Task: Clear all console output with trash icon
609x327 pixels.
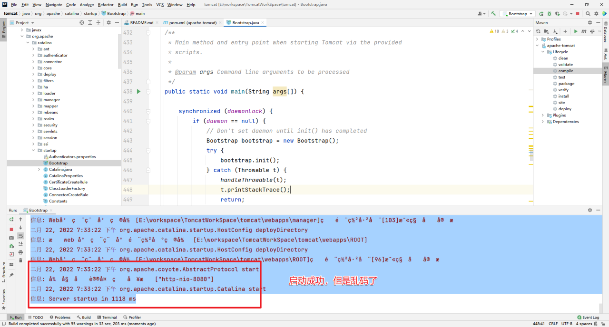Action: point(20,260)
